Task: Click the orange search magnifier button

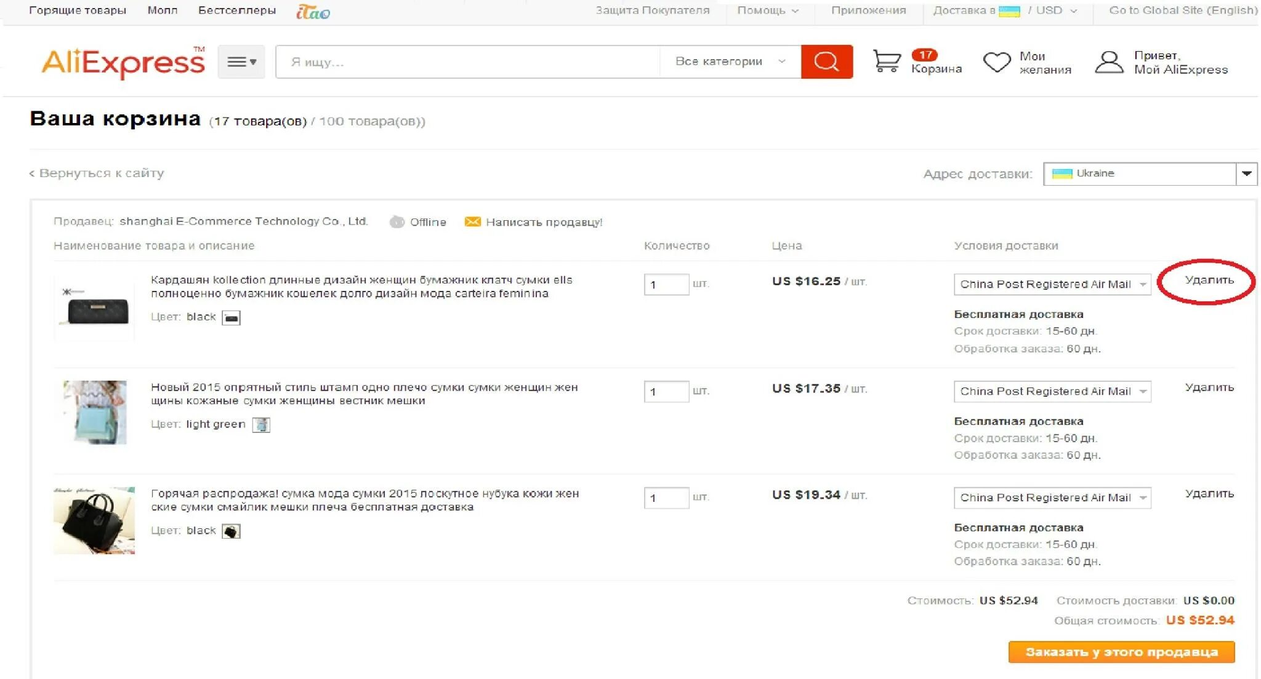Action: click(826, 62)
